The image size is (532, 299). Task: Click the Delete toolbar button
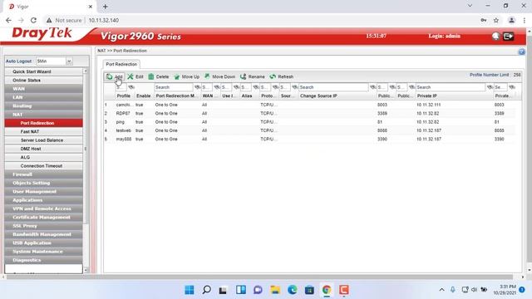pyautogui.click(x=159, y=76)
